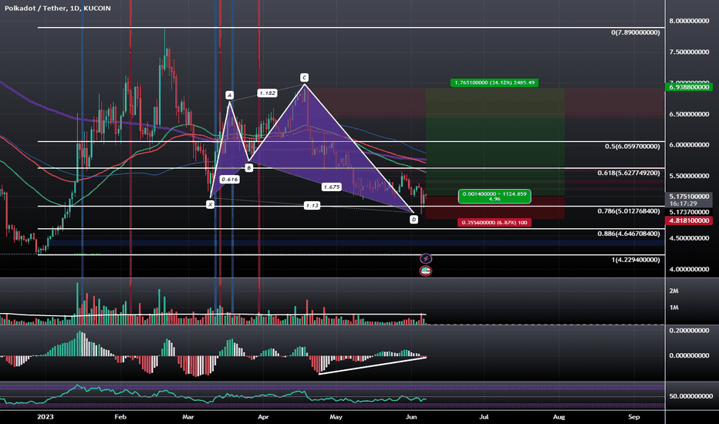The height and width of the screenshot is (424, 719).
Task: Open the US flag economic event icon
Action: pos(426,271)
